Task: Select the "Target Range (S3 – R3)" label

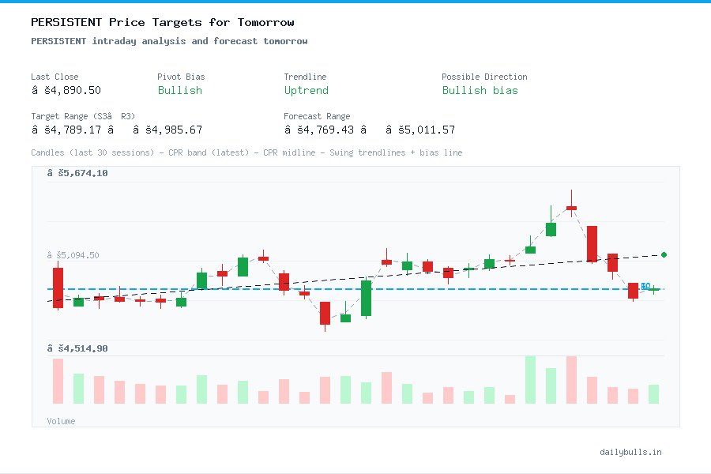Action: [x=83, y=116]
